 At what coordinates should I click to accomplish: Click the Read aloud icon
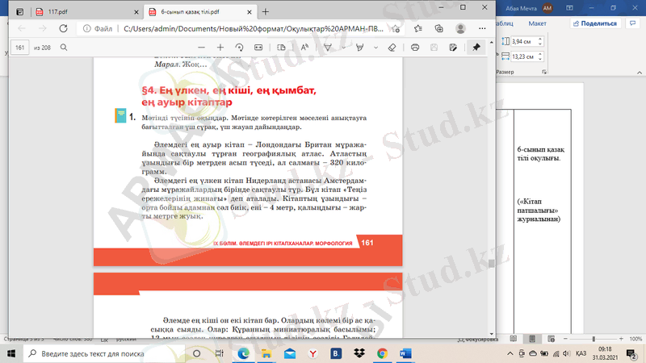tap(305, 48)
